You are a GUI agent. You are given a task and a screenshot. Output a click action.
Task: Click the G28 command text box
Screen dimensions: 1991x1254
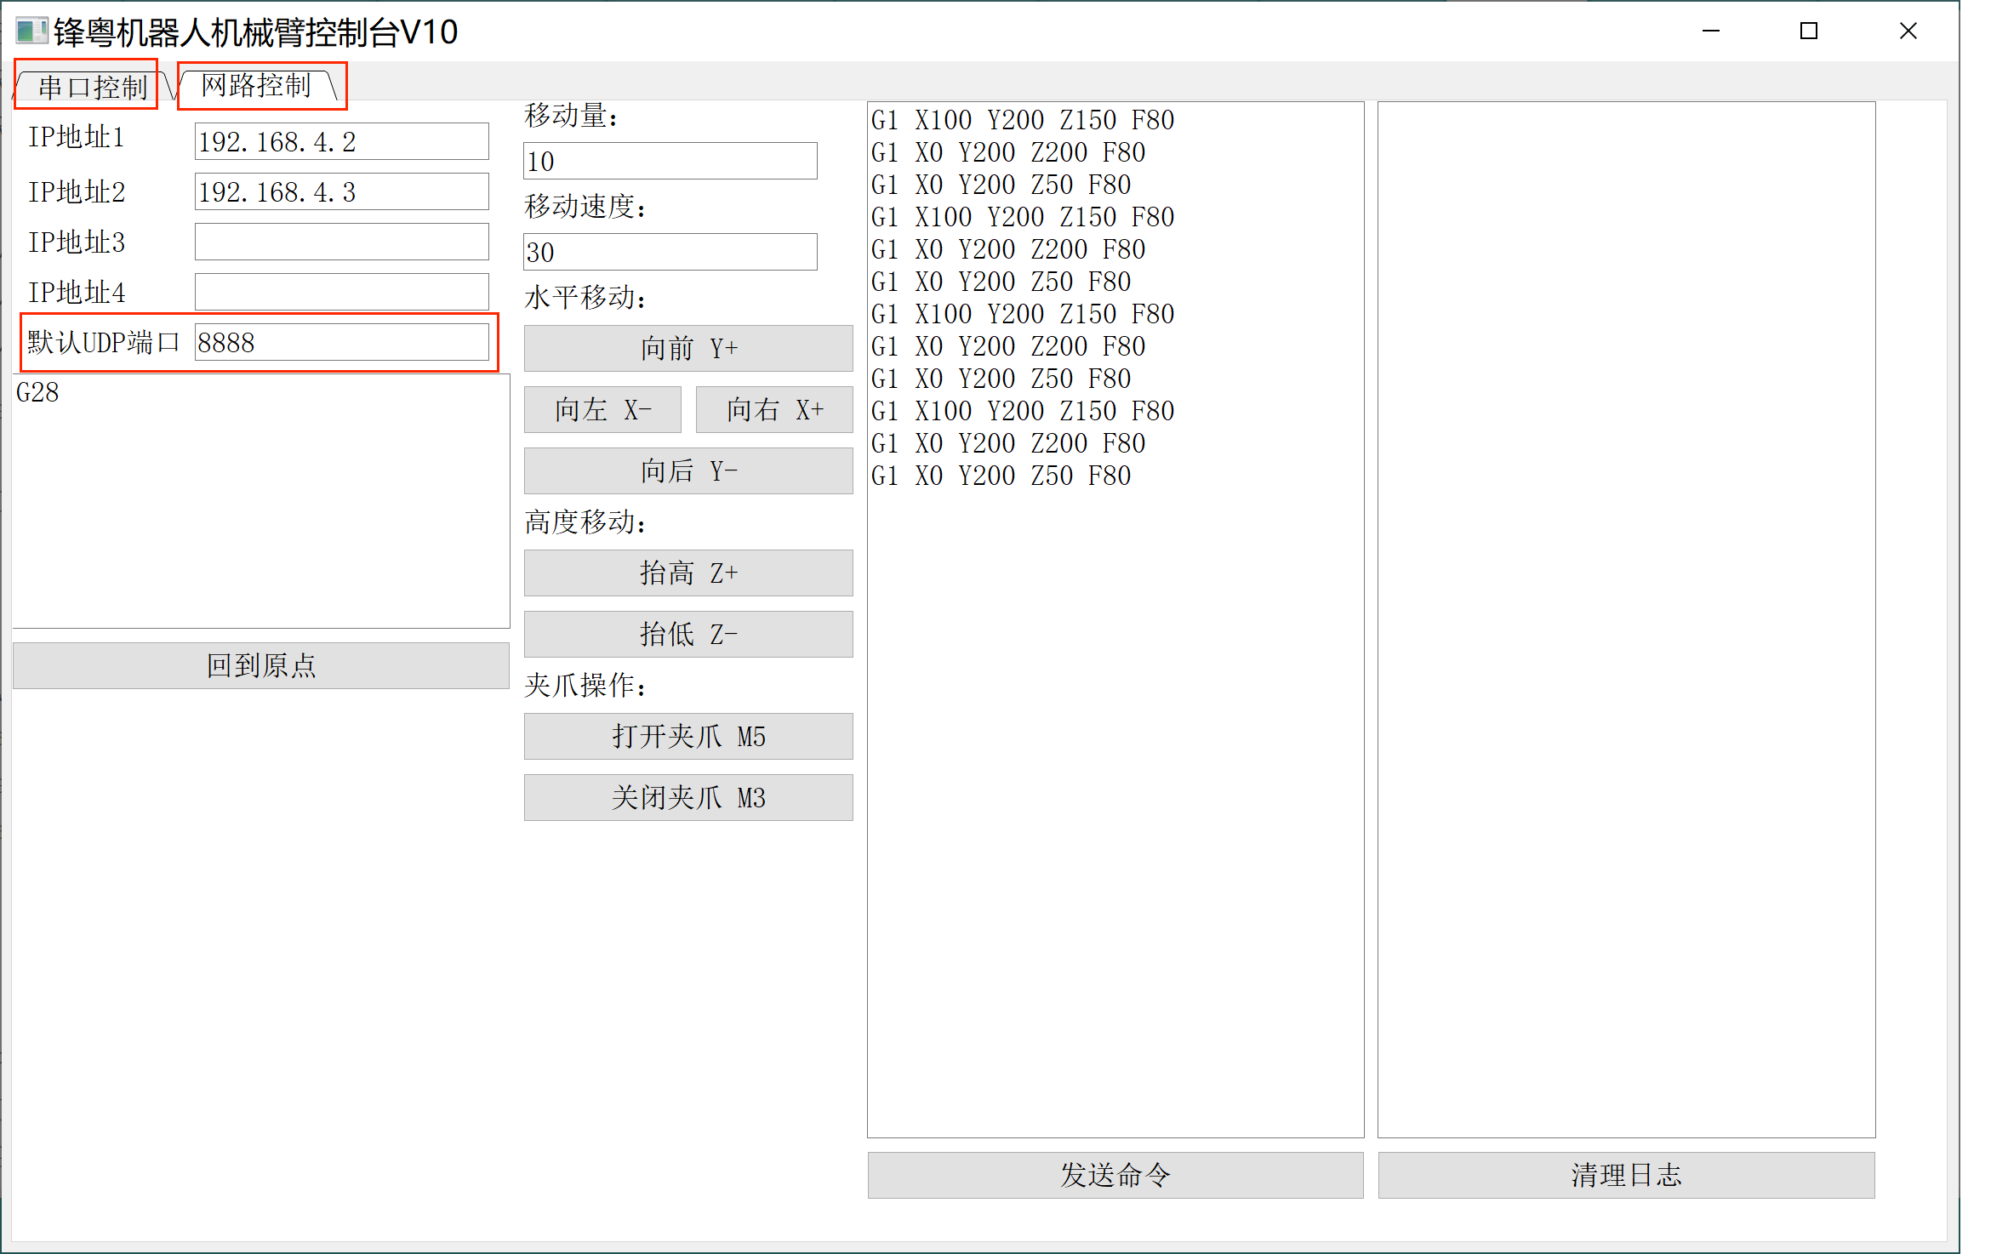click(260, 502)
